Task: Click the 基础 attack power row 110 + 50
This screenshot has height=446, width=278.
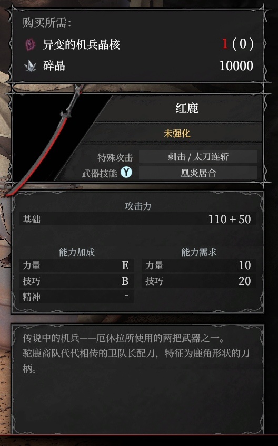Action: (x=137, y=219)
